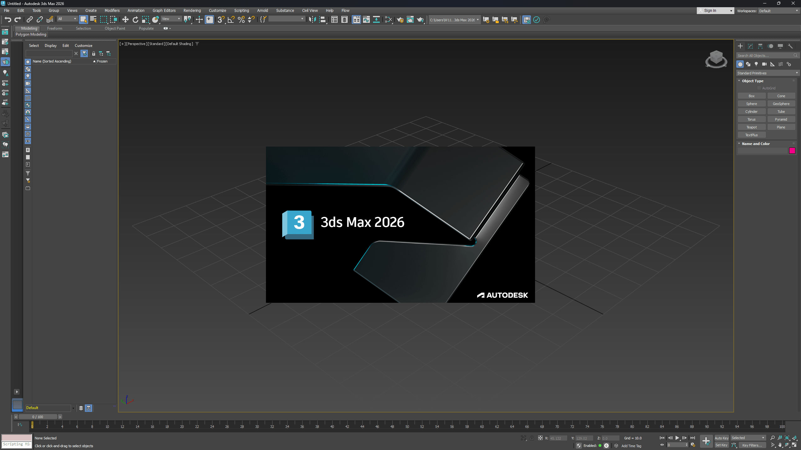Screen dimensions: 801x450
Task: Activate the Rotate tool
Action: 135,19
